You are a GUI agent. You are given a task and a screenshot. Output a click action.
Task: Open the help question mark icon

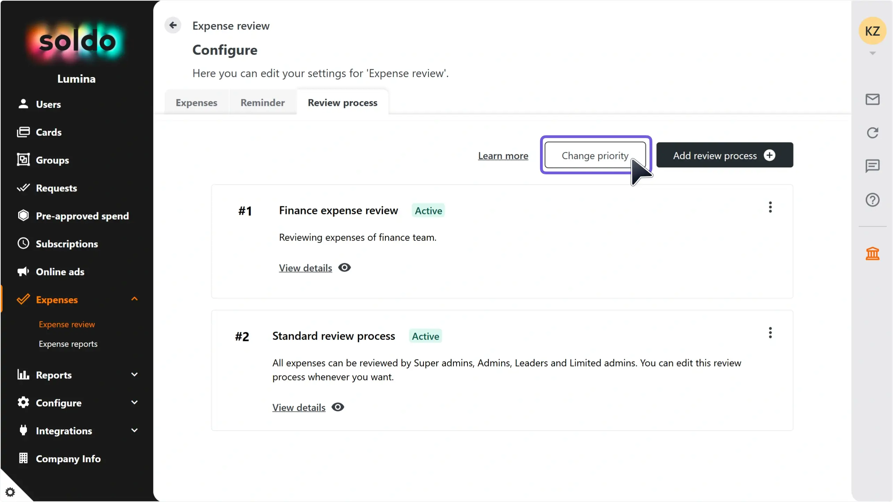click(x=872, y=200)
